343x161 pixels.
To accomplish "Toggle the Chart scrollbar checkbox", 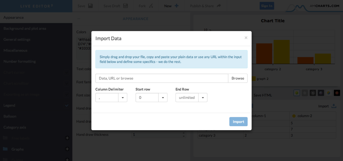I will [67, 83].
